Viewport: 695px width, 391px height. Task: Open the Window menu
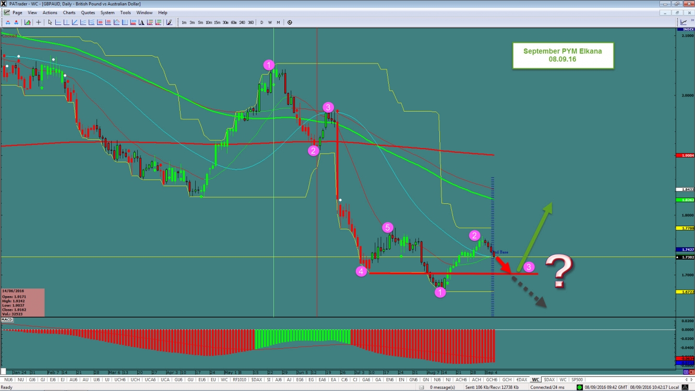(x=145, y=13)
